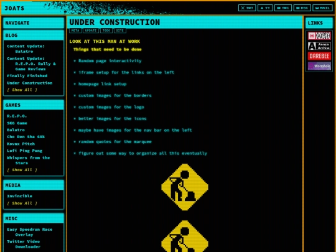Open the SKG Game page
Screen dimensions: 336x252
coord(17,123)
